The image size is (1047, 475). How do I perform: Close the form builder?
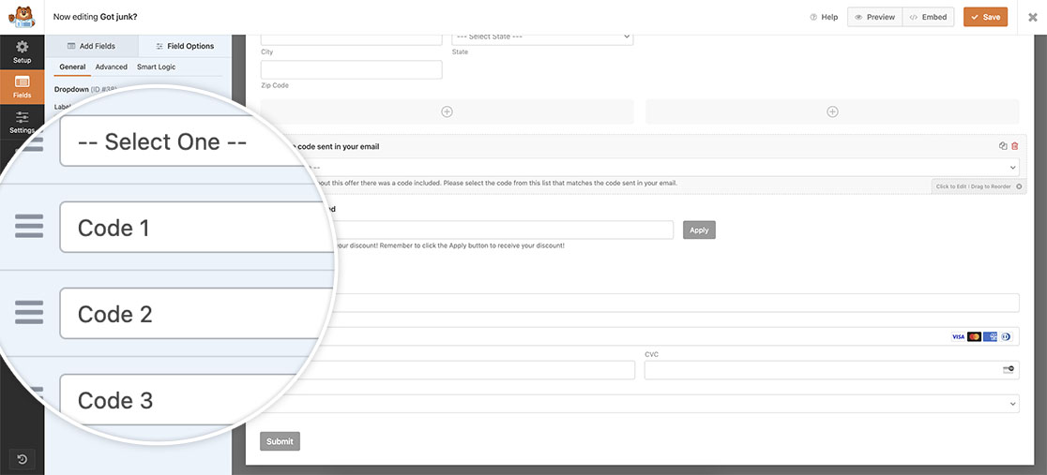pyautogui.click(x=1032, y=18)
